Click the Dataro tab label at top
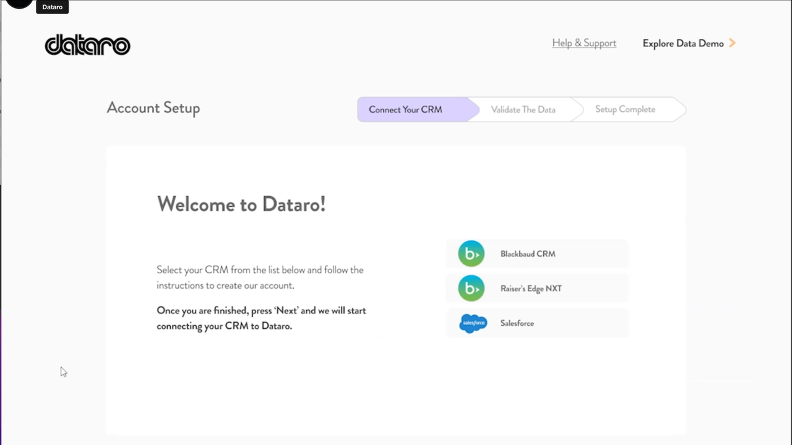Viewport: 792px width, 445px height. [x=53, y=7]
